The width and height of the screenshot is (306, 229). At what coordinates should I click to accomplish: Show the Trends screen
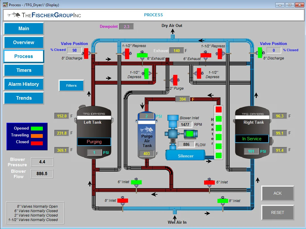(23, 98)
